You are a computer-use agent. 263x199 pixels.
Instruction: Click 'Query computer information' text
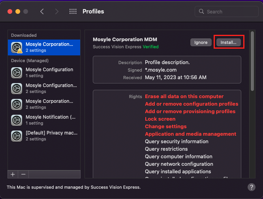click(x=178, y=157)
